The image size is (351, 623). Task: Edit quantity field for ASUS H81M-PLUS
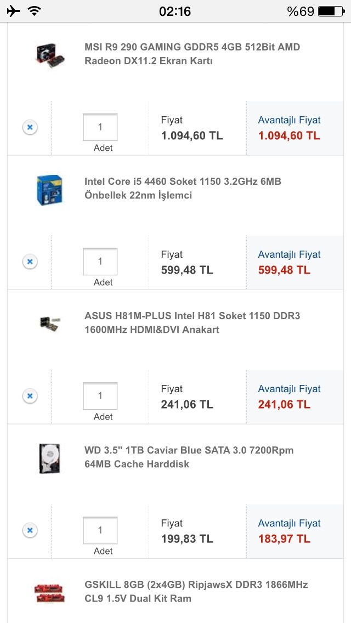click(100, 396)
